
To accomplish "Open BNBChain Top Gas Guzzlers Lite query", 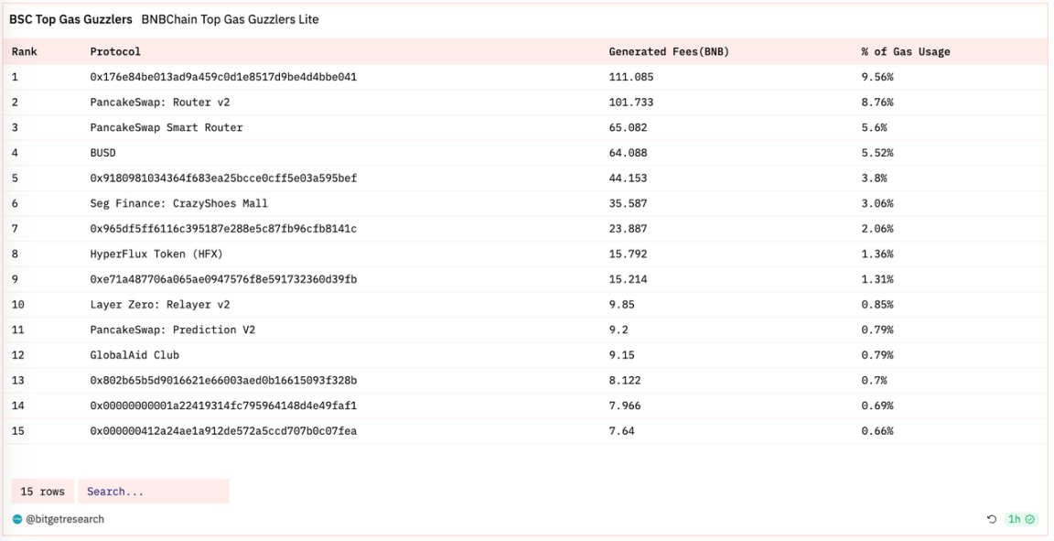I will pos(230,19).
